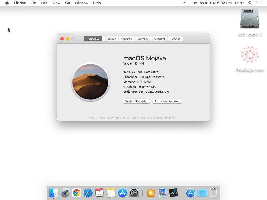
Task: Switch to the Service tab
Action: [175, 39]
